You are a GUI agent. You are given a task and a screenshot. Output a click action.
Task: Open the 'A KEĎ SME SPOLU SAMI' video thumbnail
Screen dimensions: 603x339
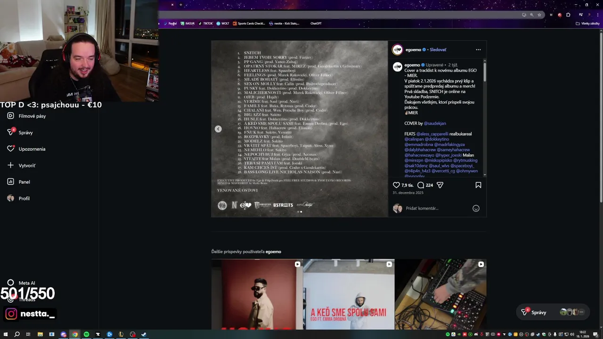point(349,294)
